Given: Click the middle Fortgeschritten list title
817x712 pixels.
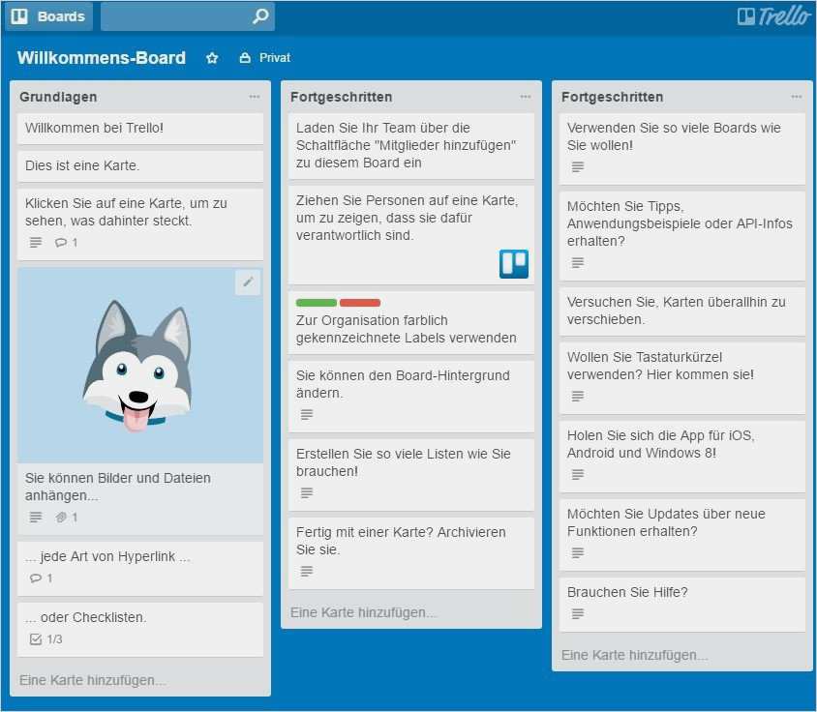Looking at the screenshot, I should click(342, 97).
